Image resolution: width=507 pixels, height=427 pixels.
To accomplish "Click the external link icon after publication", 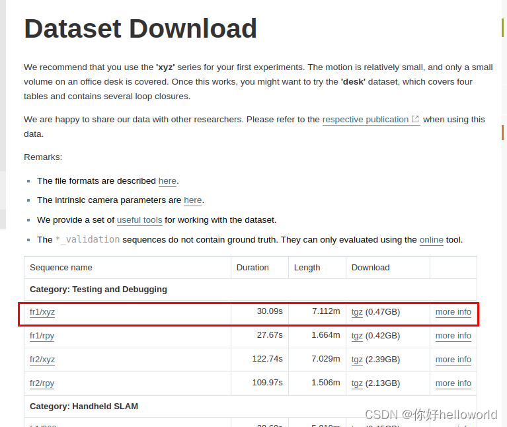I will coord(415,120).
